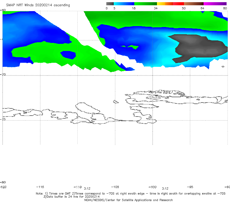Click the blue patch enclosed by green area
This screenshot has height=202, width=230.
coord(68,55)
